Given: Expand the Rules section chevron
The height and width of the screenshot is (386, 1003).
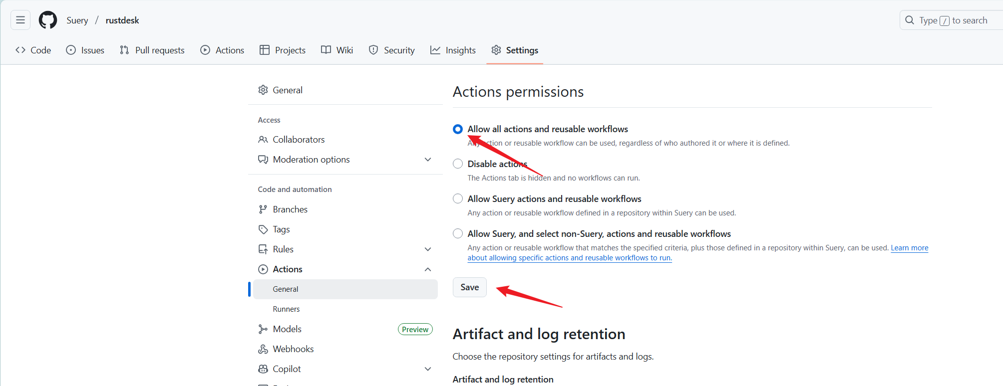Looking at the screenshot, I should 428,249.
